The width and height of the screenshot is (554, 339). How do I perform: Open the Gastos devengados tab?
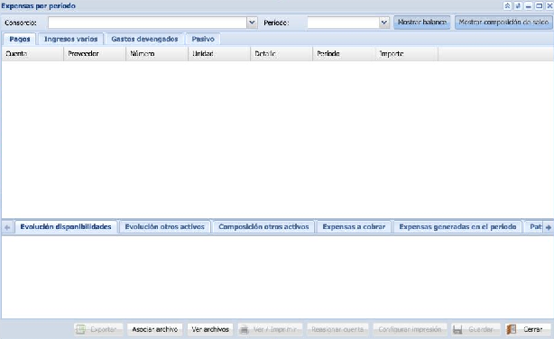144,39
